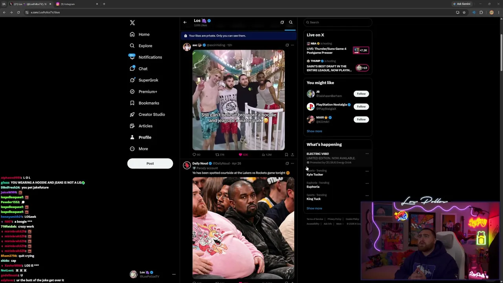Open more options for Euphoria trend

(x=367, y=184)
